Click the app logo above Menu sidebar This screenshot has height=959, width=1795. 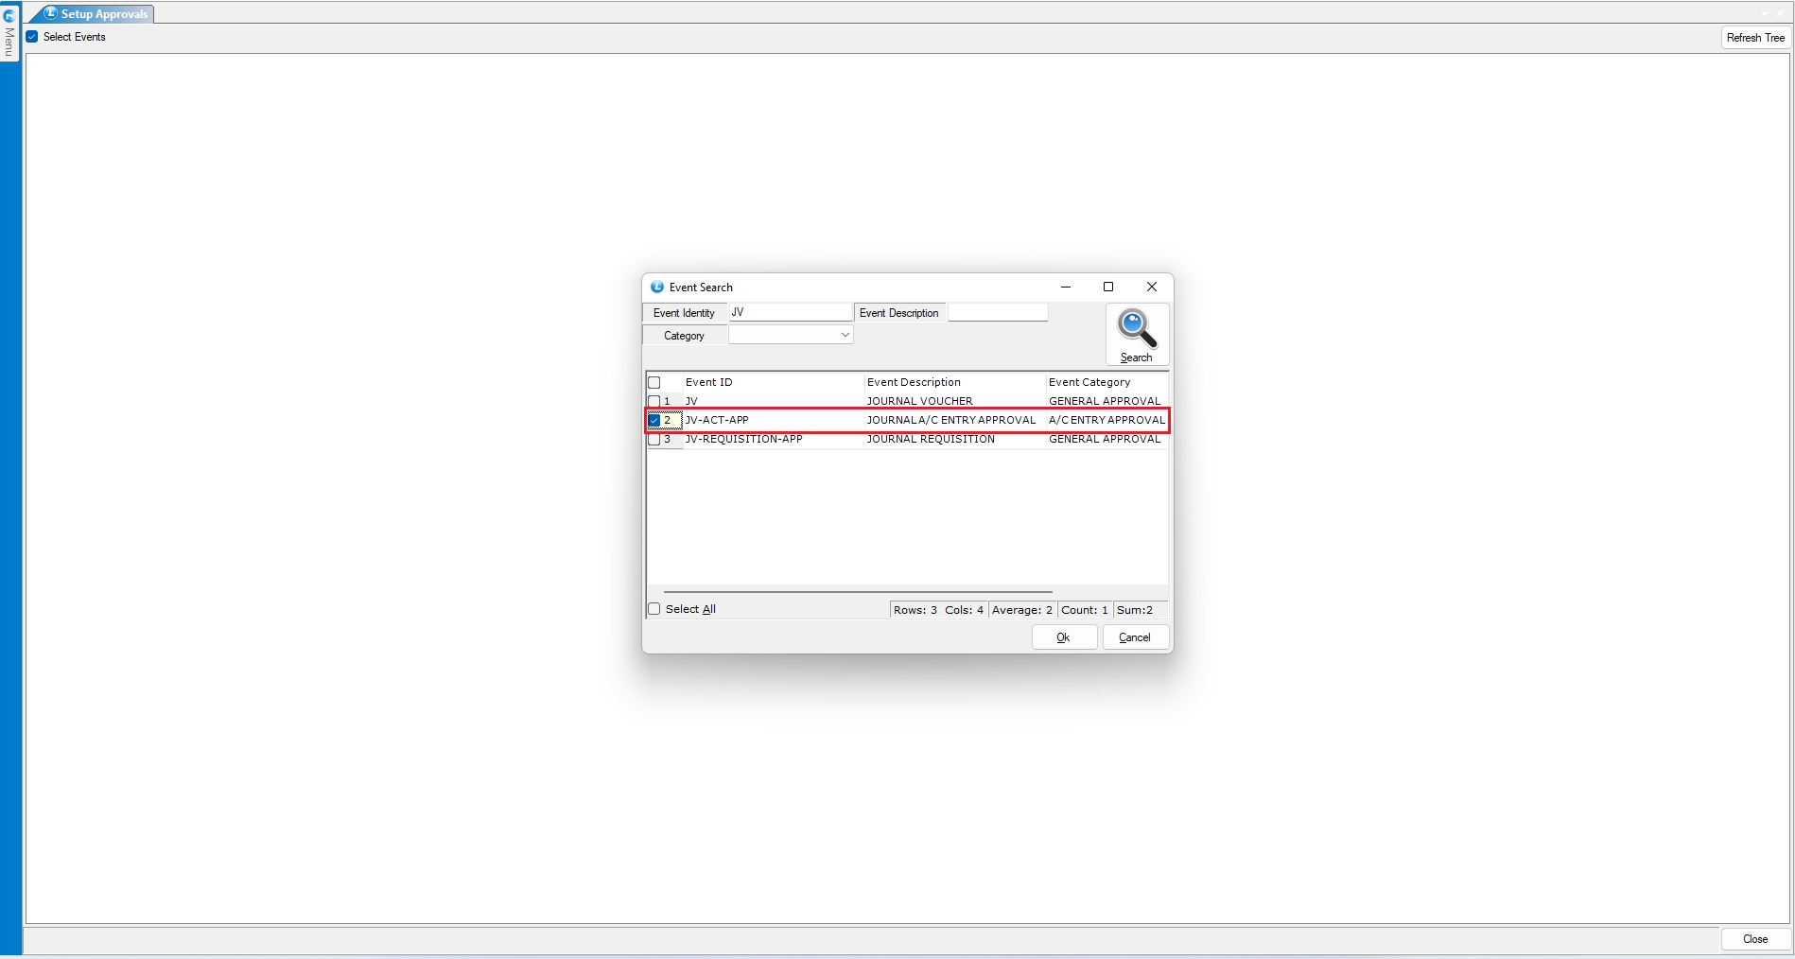tap(9, 15)
